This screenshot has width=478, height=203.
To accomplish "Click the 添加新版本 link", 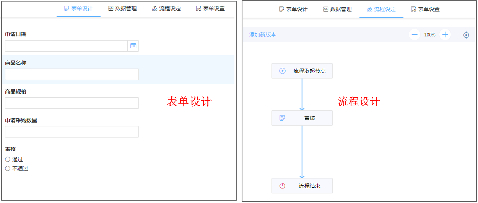I will tap(263, 35).
